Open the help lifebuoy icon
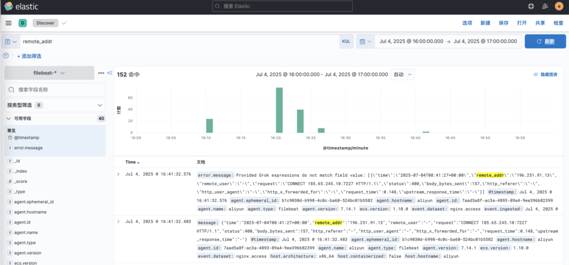Image resolution: width=569 pixels, height=265 pixels. pyautogui.click(x=531, y=6)
